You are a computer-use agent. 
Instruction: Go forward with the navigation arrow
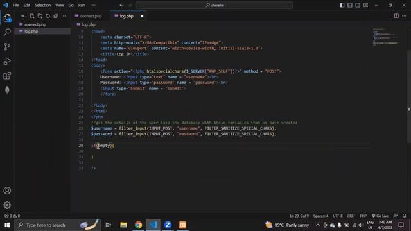point(130,5)
